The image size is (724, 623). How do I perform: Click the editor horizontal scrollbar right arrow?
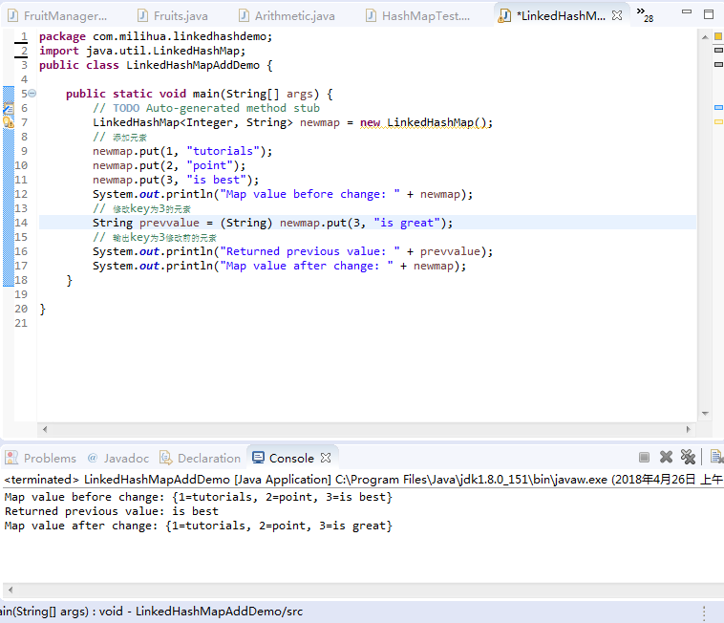click(688, 429)
